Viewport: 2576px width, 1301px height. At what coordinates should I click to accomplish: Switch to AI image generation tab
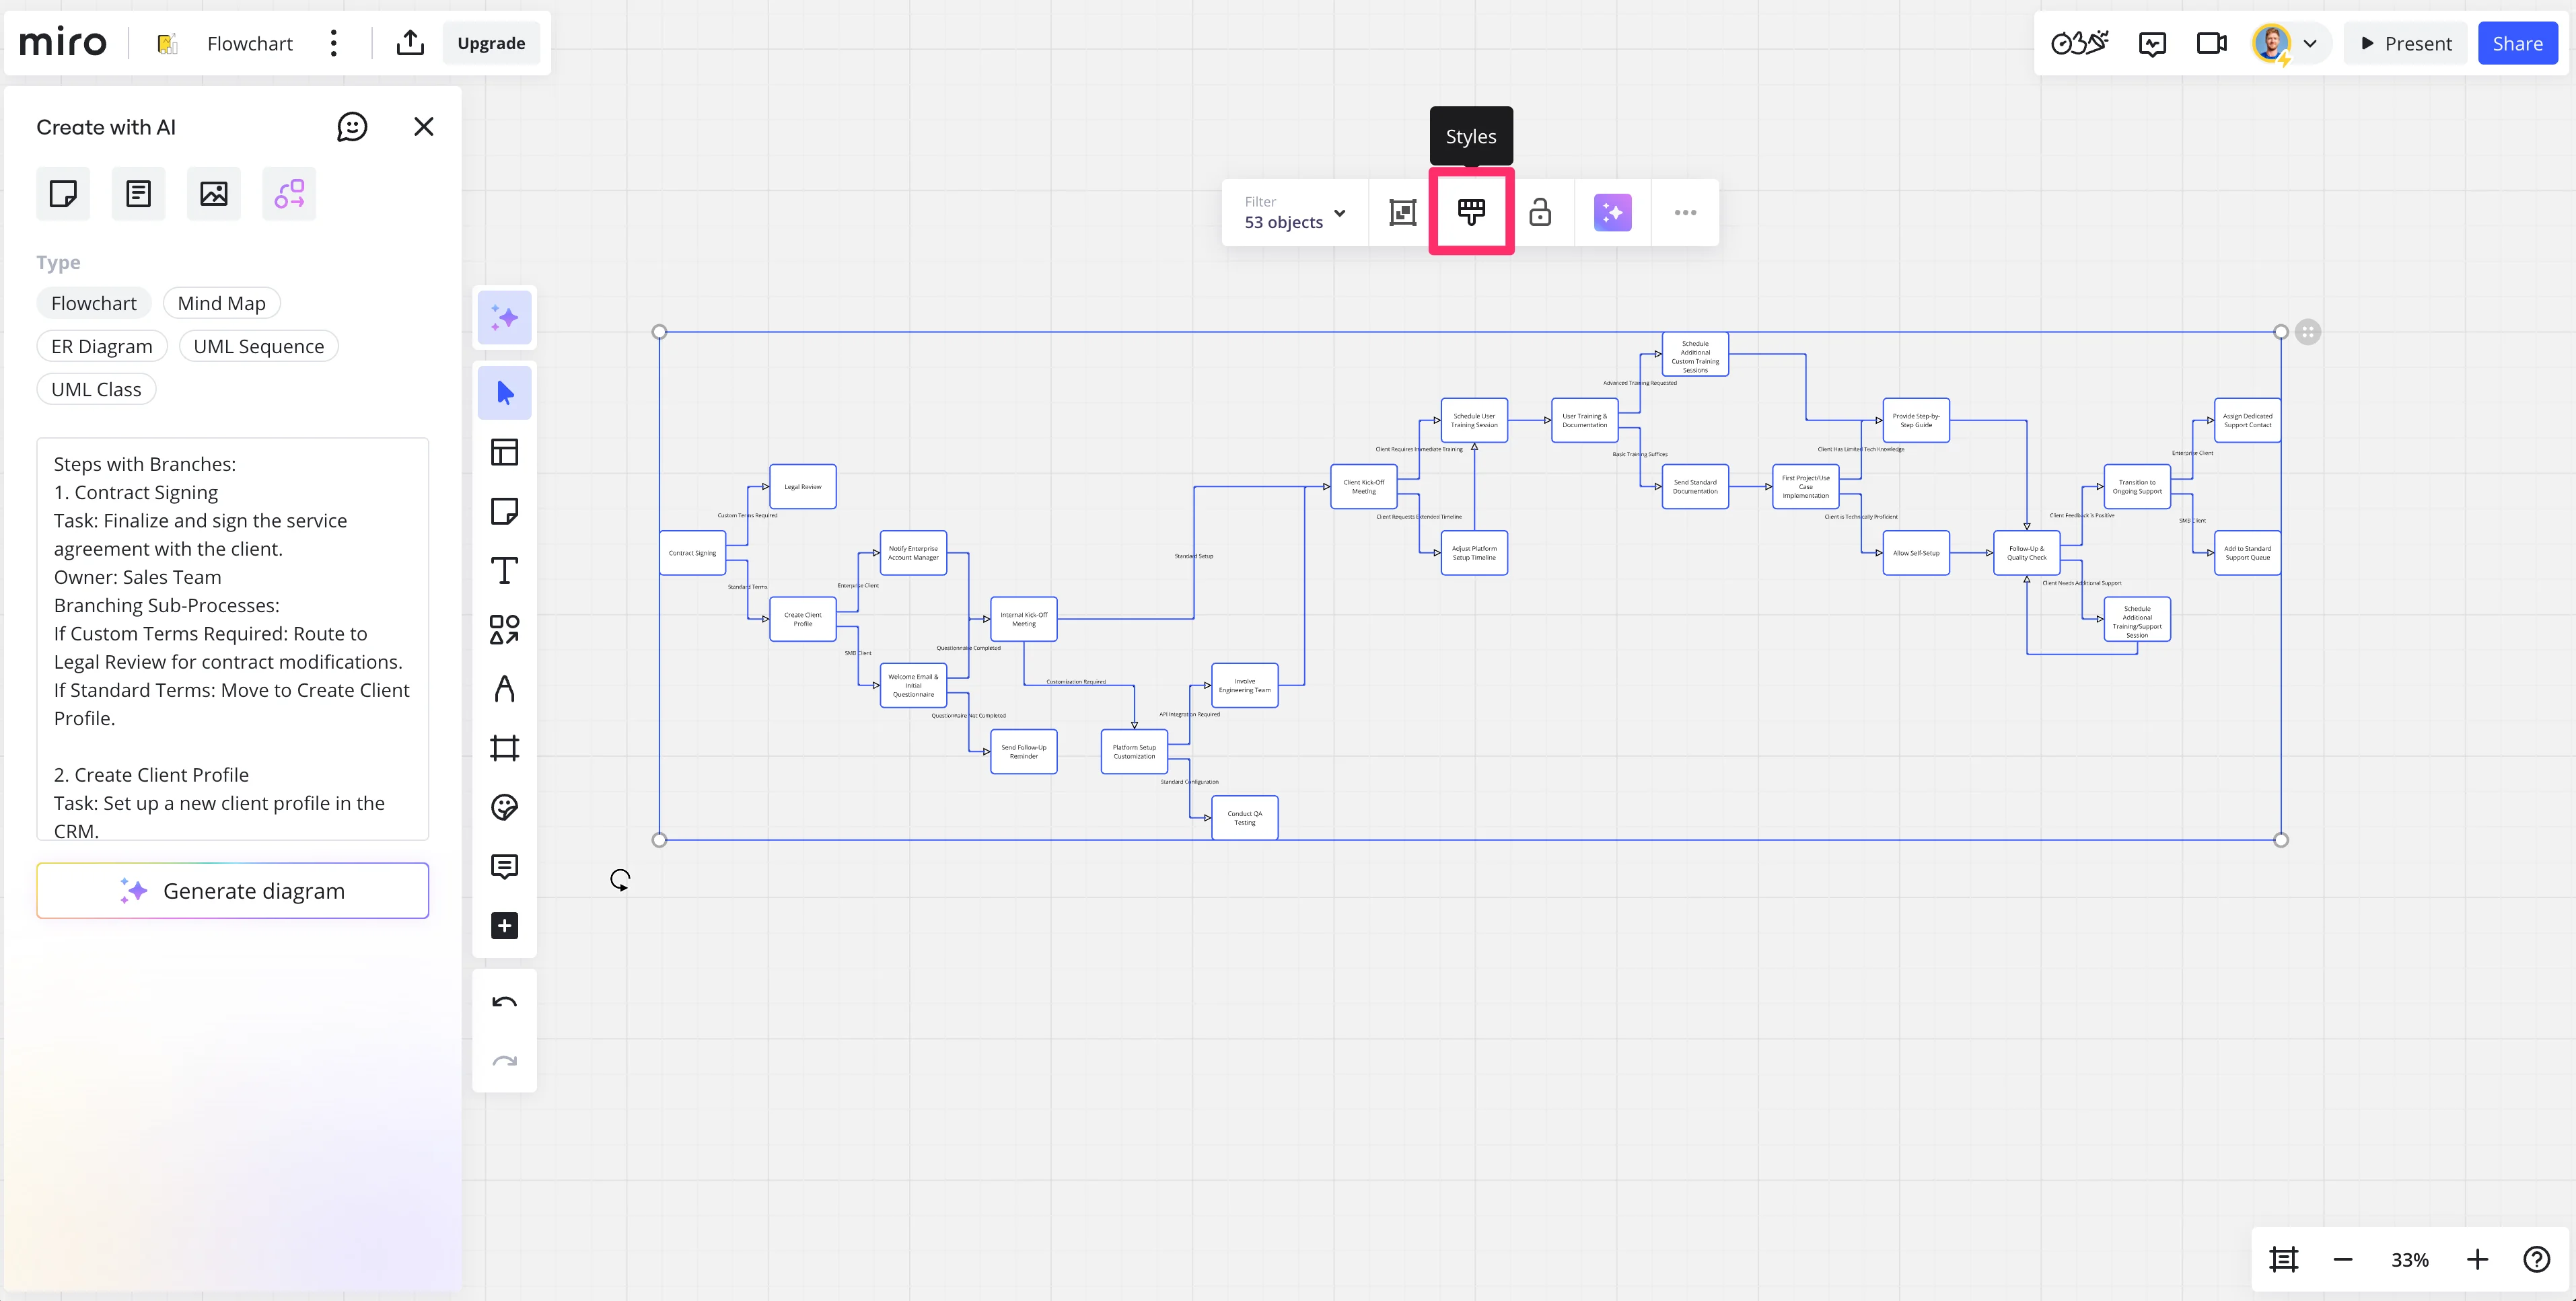[213, 193]
